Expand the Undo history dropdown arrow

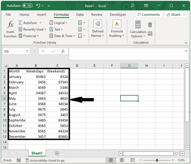point(43,6)
